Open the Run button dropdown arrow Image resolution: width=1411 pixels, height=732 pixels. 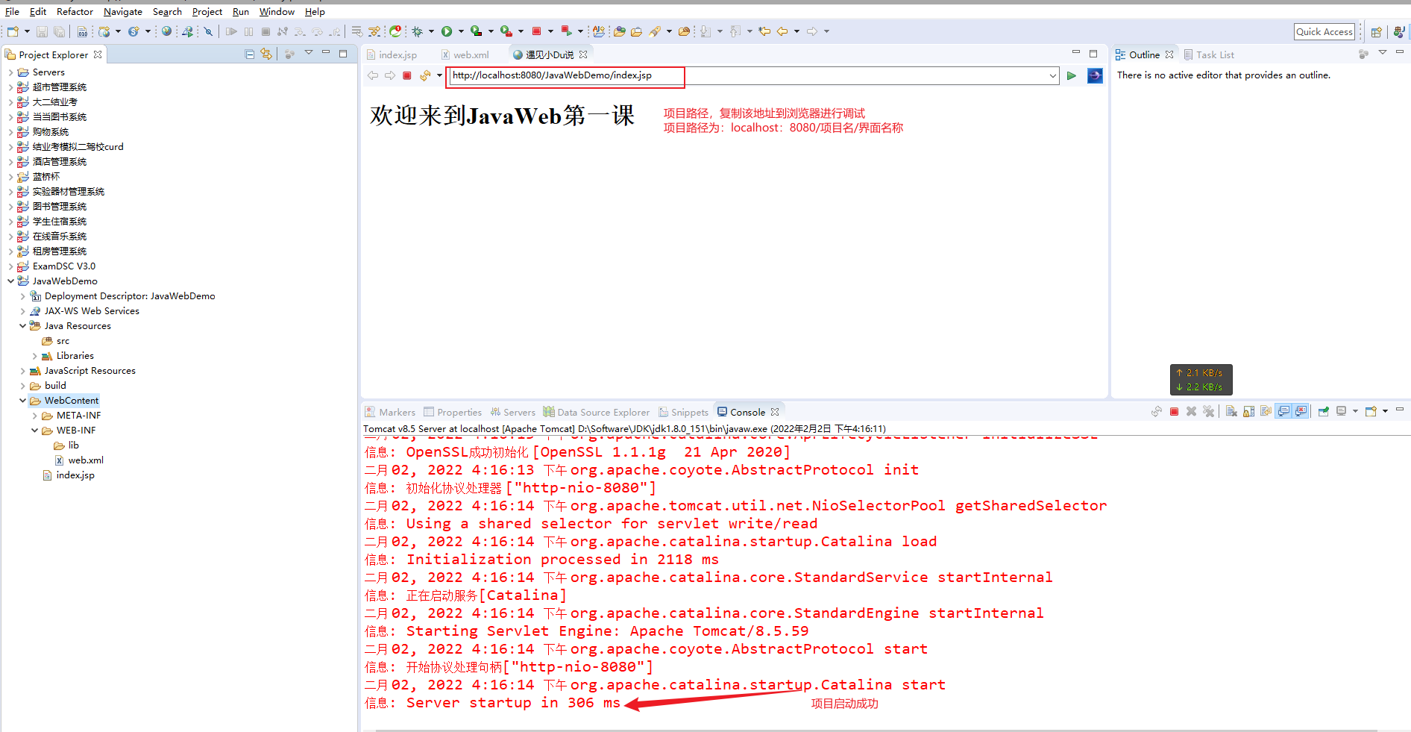(461, 31)
